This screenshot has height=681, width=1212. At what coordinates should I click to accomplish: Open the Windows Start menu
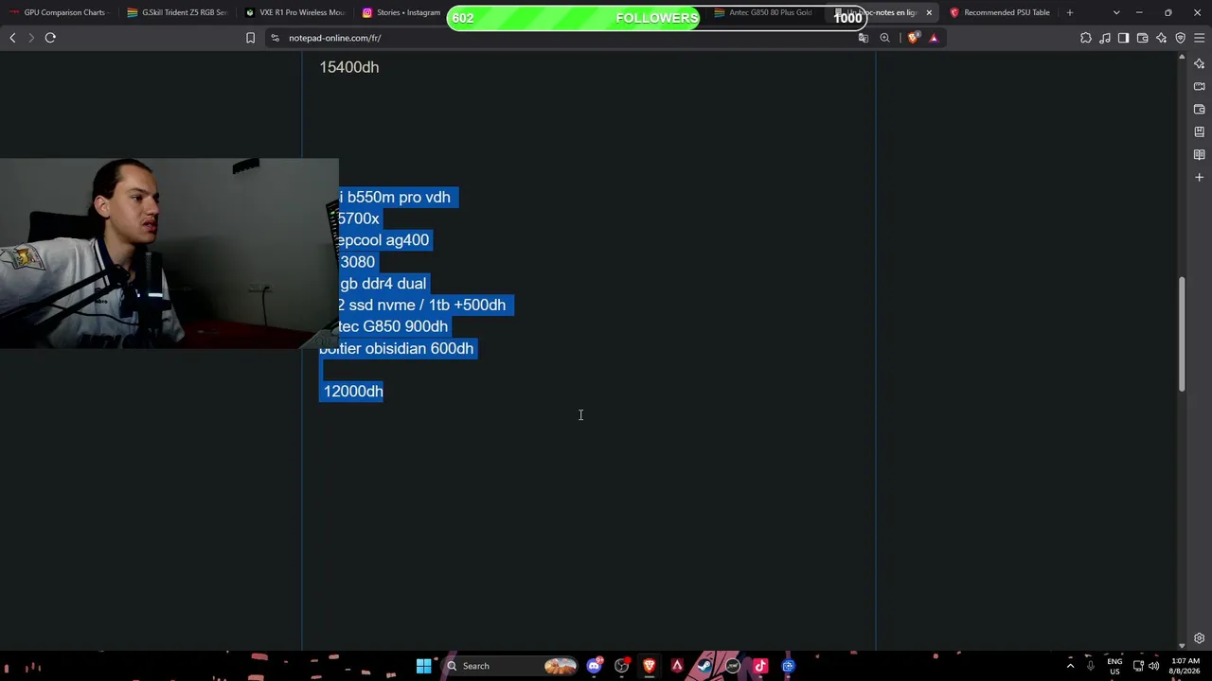click(x=424, y=666)
